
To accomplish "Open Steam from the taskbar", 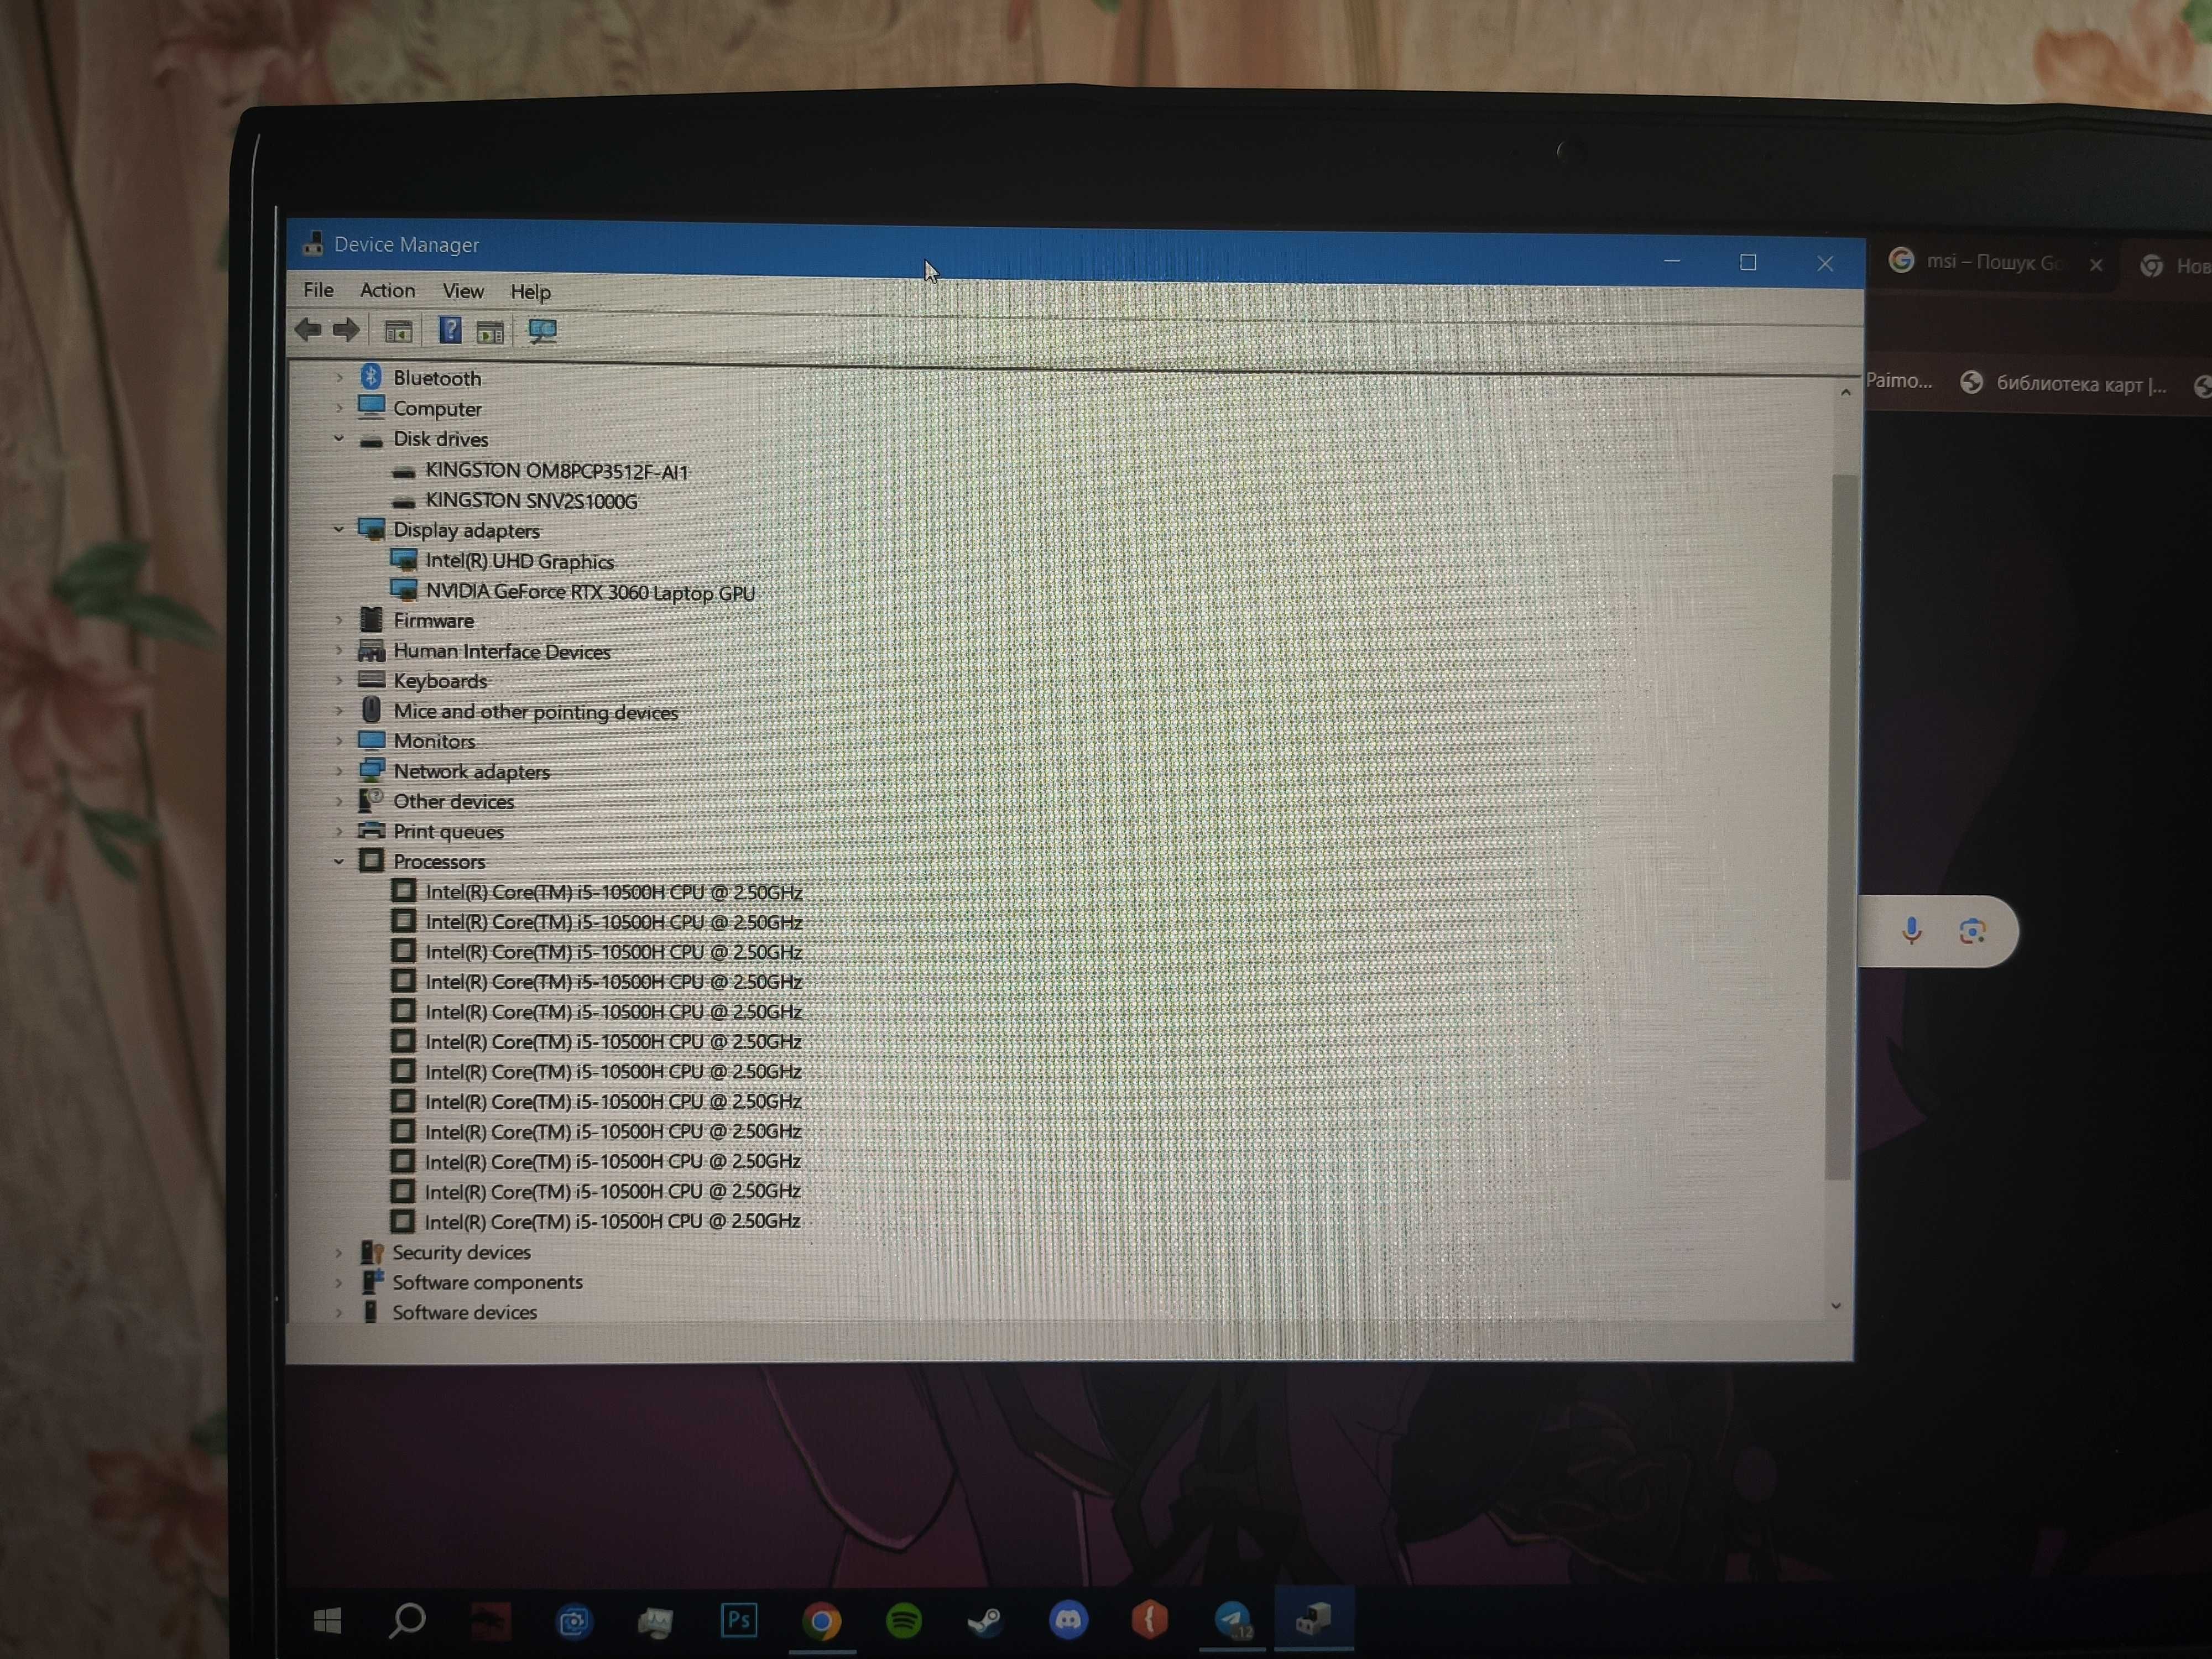I will [985, 1620].
